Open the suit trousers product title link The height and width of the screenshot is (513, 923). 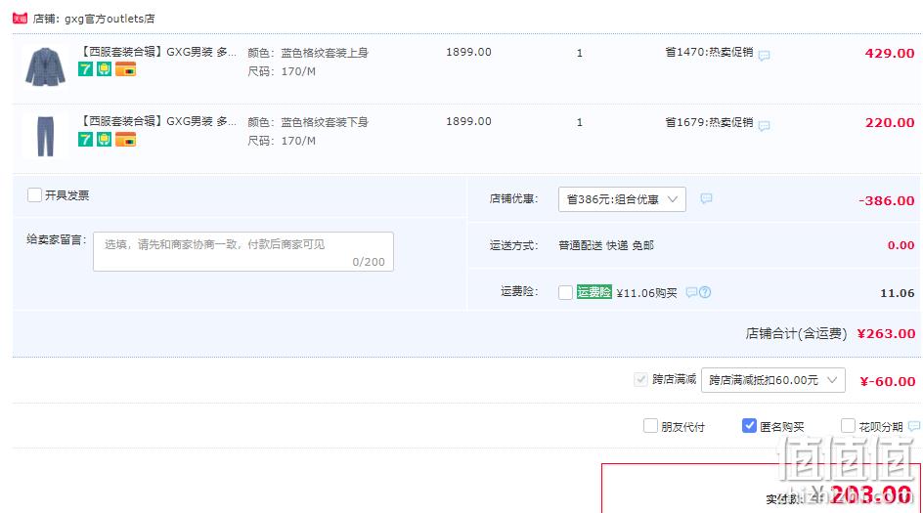point(157,121)
